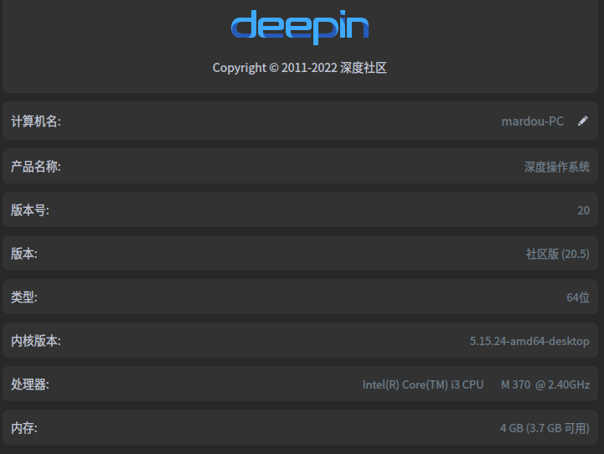Click the copyright 2011-2022 text line
The width and height of the screenshot is (604, 454).
[300, 68]
